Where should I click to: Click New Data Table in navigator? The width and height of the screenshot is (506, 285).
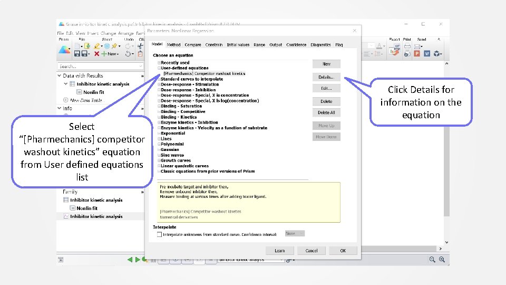click(86, 100)
